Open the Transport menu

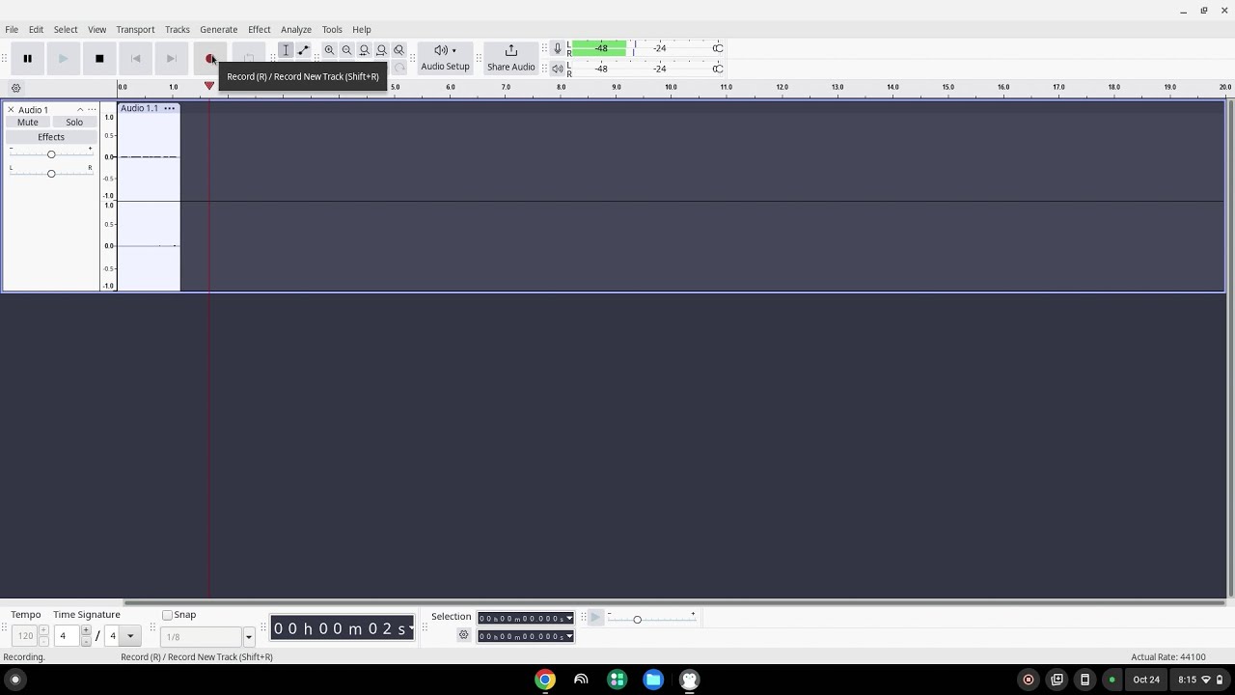(x=135, y=29)
